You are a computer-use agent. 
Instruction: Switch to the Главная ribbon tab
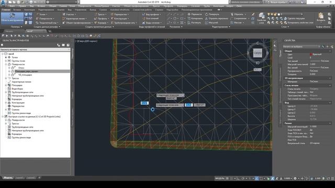tap(6, 10)
